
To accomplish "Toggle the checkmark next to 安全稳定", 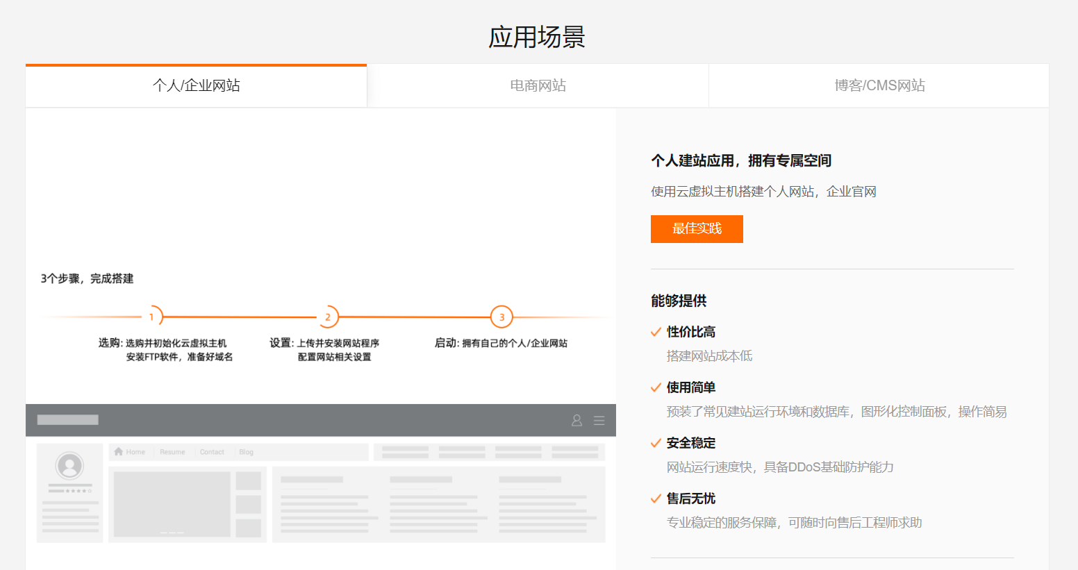I will coord(656,442).
